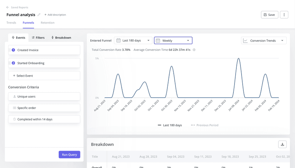295x168 pixels.
Task: Click the info icon next to Average Conversion Time
Action: point(194,50)
